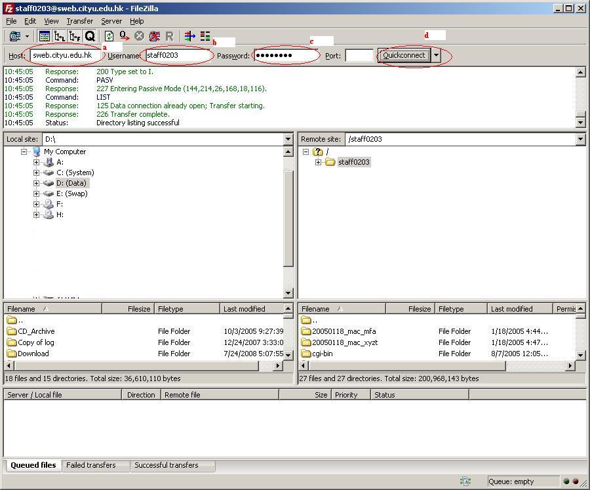The width and height of the screenshot is (590, 490).
Task: Expand the staff0203 remote folder
Action: click(318, 162)
